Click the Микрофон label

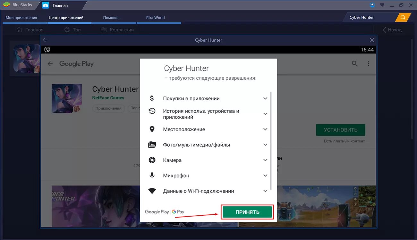pyautogui.click(x=176, y=175)
